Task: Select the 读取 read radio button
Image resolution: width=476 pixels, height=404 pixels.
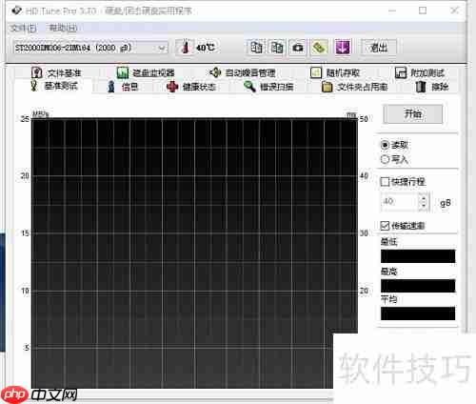Action: coord(394,145)
